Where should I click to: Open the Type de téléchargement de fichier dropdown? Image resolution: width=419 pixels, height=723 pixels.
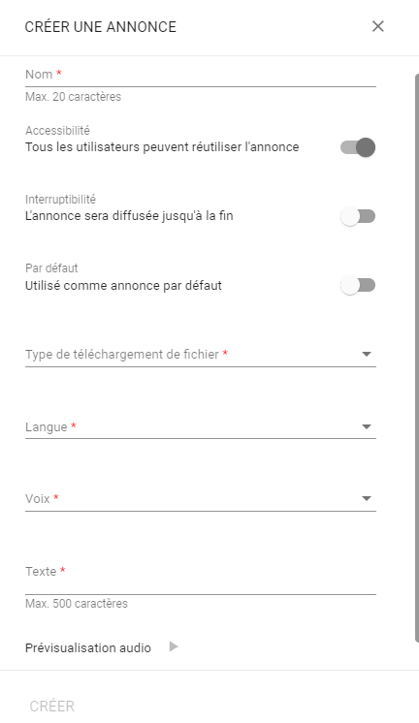click(201, 354)
